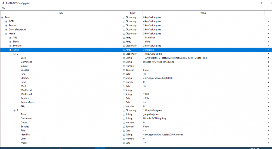Change type selector for Base _AcpiOsVprintf row

[x=124, y=114]
